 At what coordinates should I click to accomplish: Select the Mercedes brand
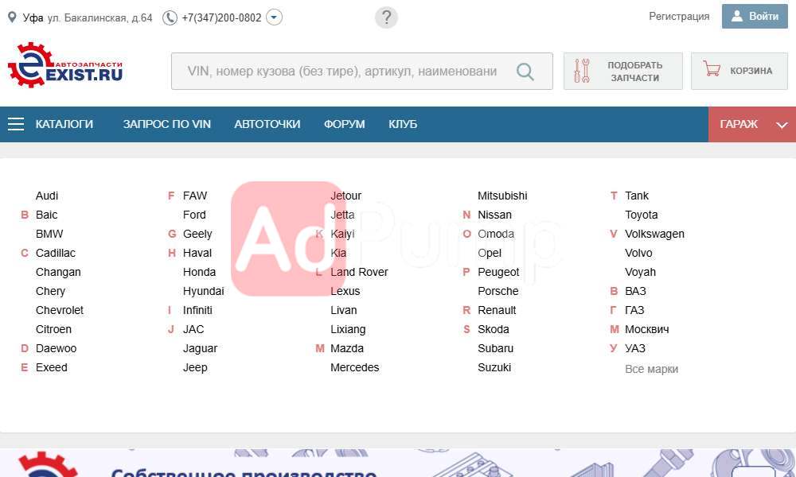(x=354, y=367)
